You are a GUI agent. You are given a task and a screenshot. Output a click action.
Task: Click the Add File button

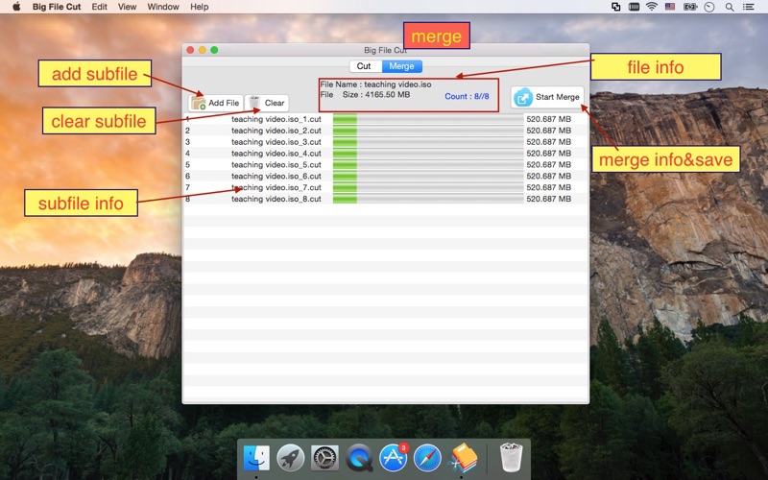(215, 103)
